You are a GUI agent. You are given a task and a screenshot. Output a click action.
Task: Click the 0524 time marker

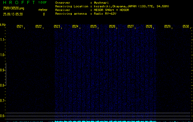(75, 27)
